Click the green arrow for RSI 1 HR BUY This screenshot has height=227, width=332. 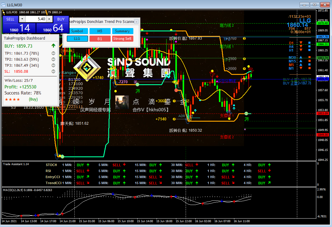[233, 171]
